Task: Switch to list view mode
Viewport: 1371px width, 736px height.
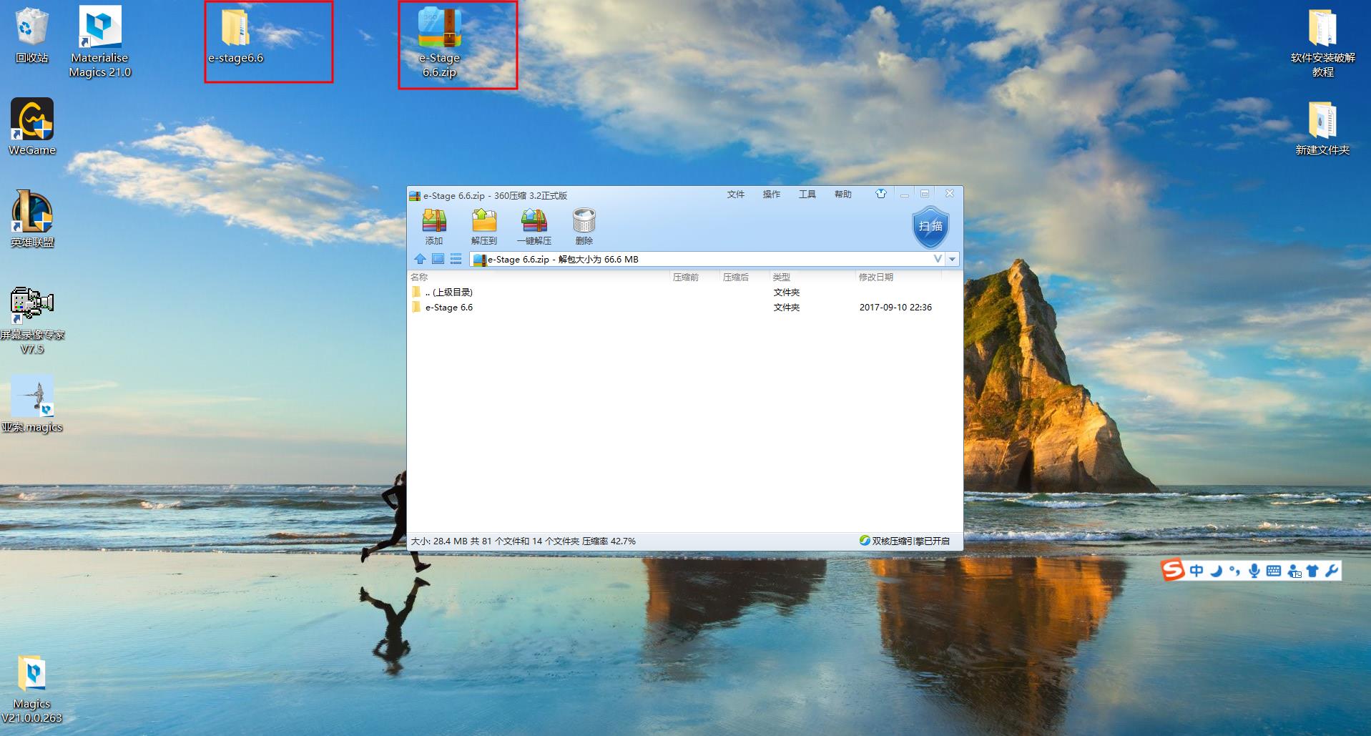Action: (x=456, y=259)
